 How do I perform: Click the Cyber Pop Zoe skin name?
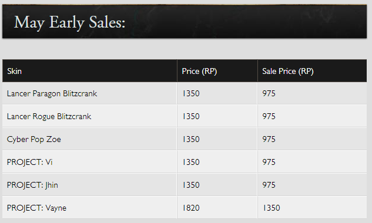[x=34, y=139]
